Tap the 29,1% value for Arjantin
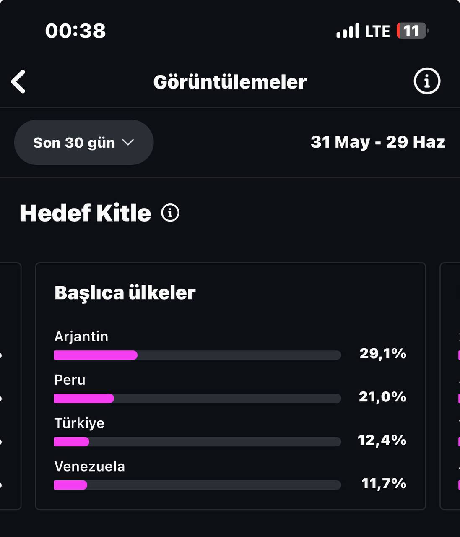 coord(383,354)
